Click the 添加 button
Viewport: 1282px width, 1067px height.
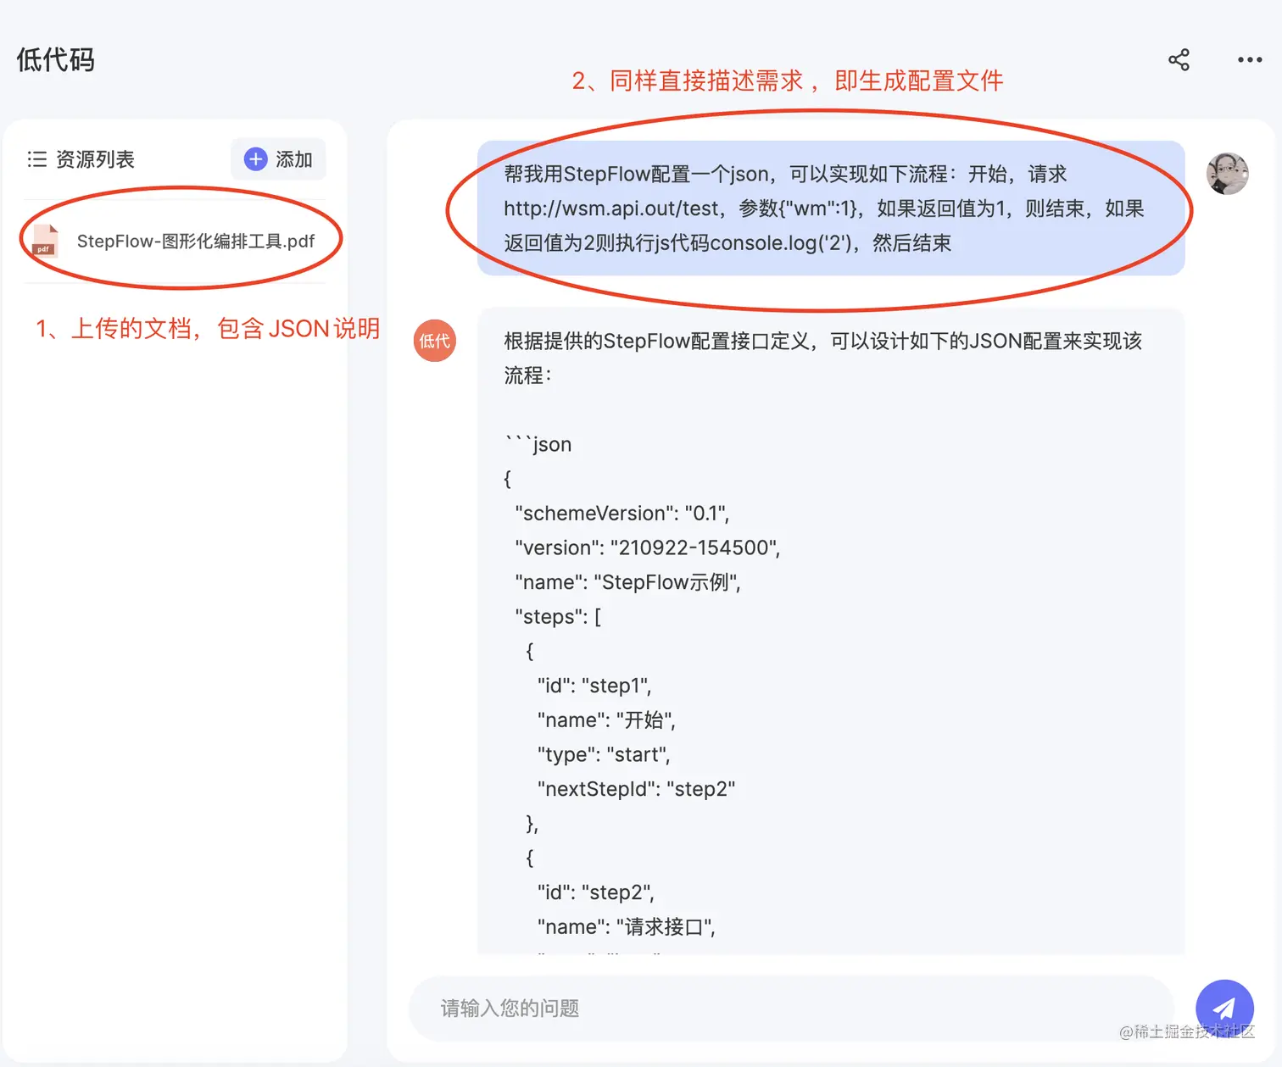pyautogui.click(x=278, y=159)
